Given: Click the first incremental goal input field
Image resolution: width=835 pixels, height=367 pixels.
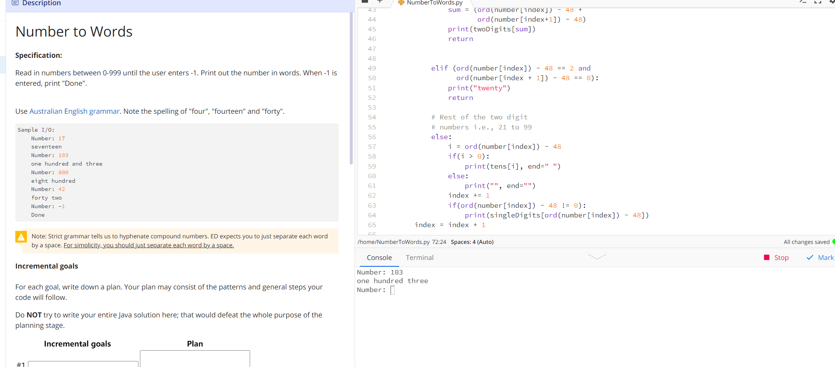Looking at the screenshot, I should coord(83,364).
